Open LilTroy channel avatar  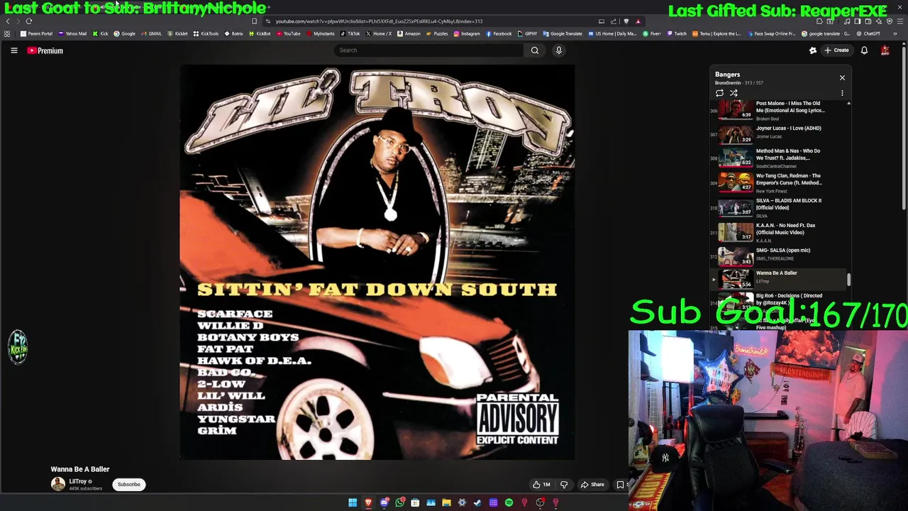point(58,484)
